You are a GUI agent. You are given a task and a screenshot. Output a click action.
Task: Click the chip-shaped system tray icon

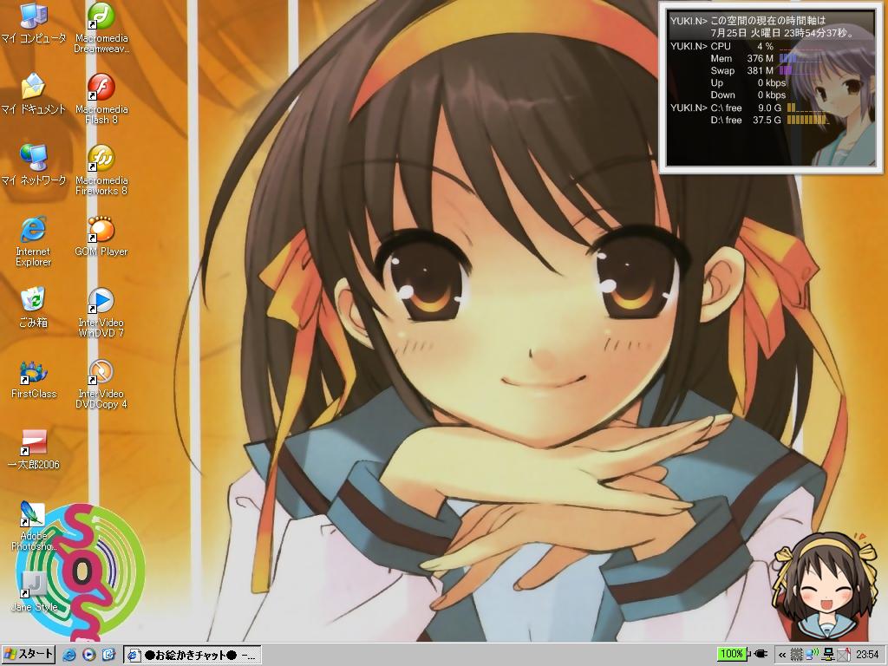coord(796,656)
